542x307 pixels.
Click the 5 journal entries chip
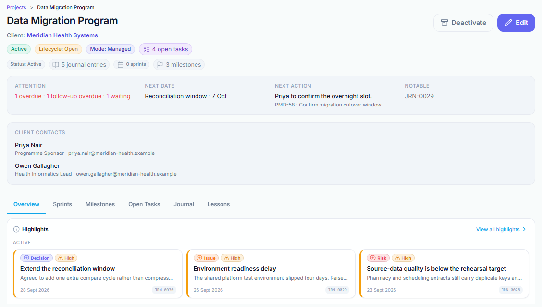(x=79, y=65)
